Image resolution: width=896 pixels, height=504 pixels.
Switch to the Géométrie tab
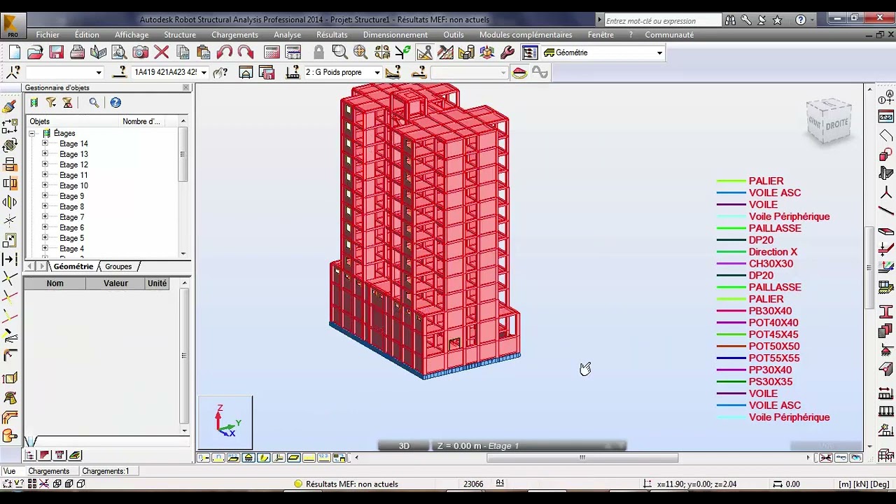point(73,267)
